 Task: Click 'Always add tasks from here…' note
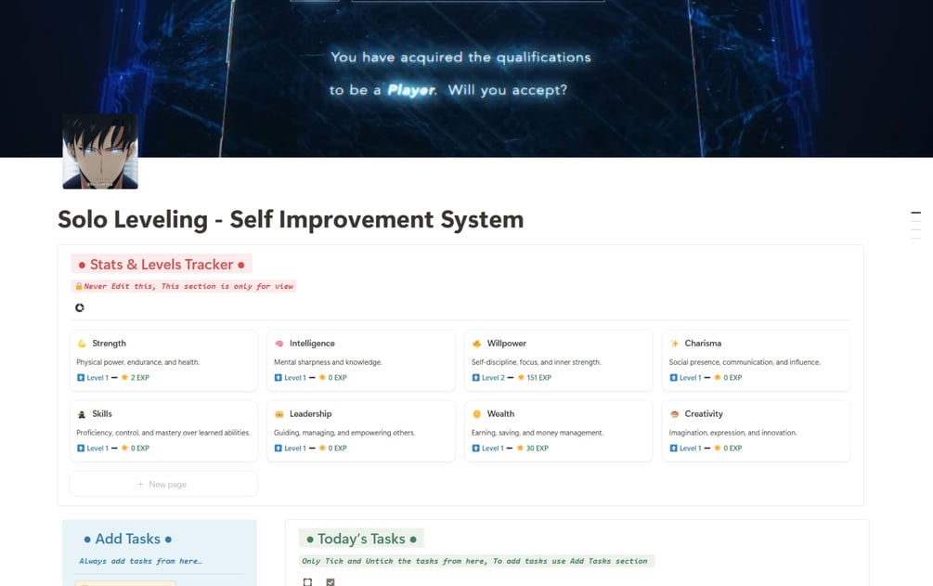pyautogui.click(x=140, y=561)
